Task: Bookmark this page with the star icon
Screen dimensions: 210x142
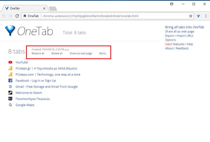Action: click(x=191, y=16)
